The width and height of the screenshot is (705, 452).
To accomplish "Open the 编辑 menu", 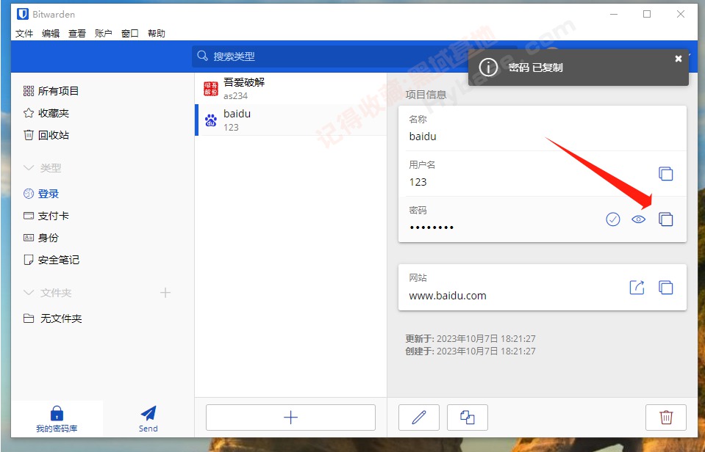I will click(51, 33).
